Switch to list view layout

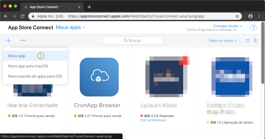(x=255, y=40)
